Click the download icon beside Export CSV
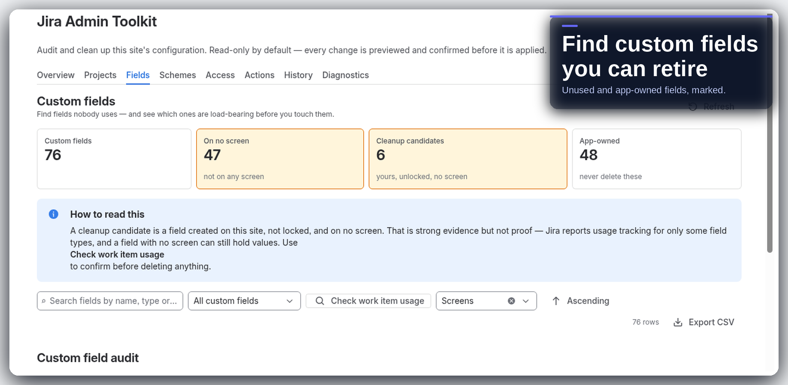 click(x=678, y=322)
